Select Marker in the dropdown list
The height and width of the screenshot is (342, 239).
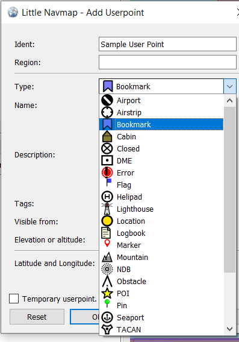pos(161,245)
